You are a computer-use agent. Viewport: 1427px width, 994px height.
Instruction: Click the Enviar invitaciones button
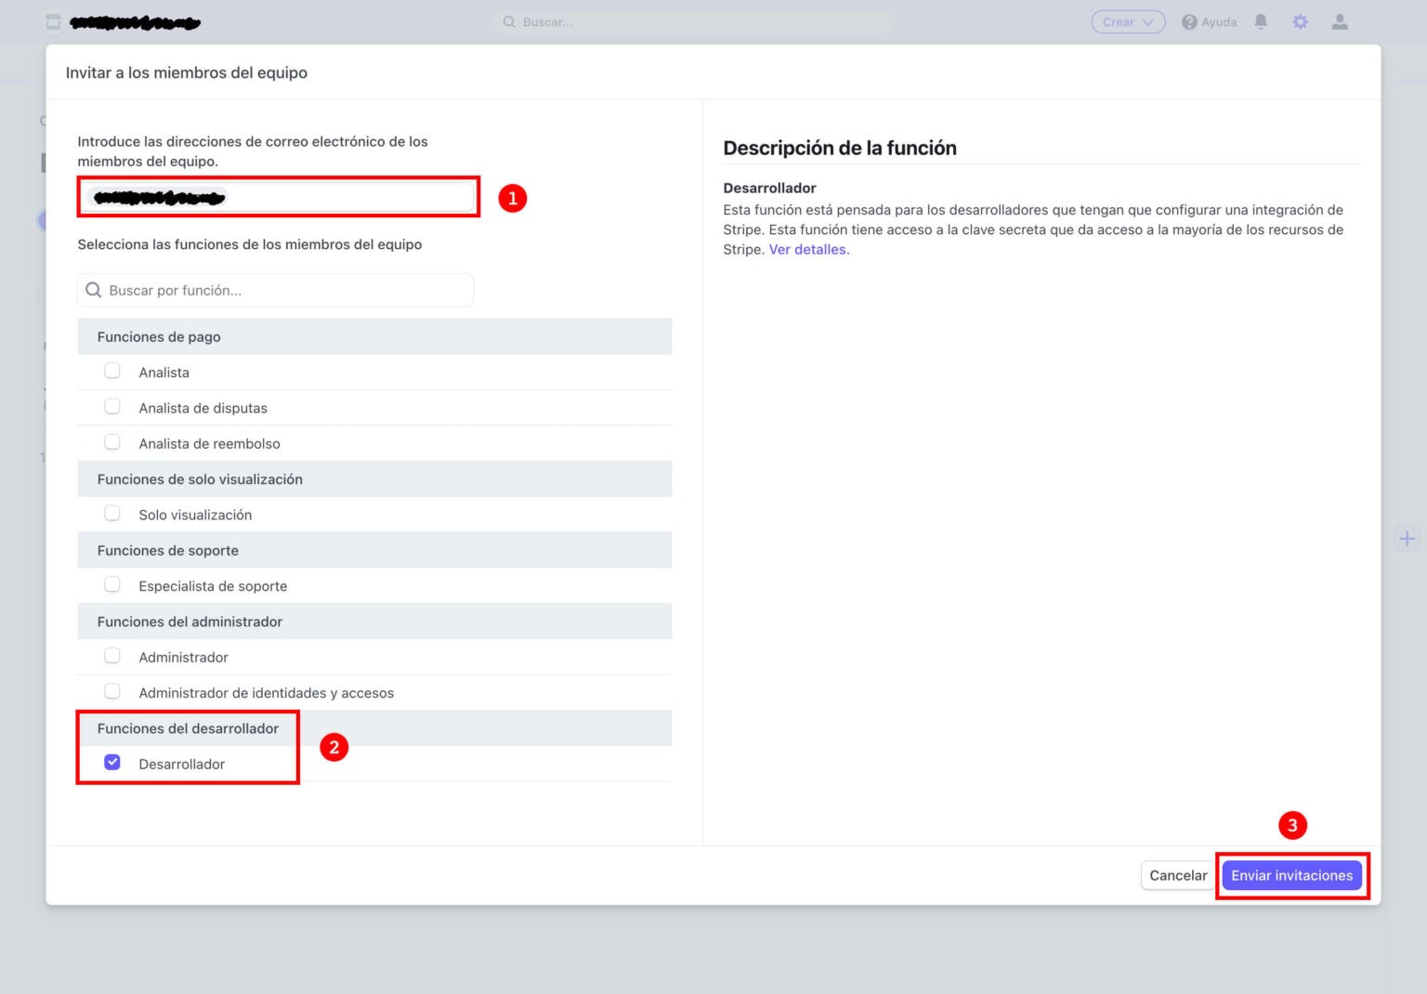click(1291, 874)
